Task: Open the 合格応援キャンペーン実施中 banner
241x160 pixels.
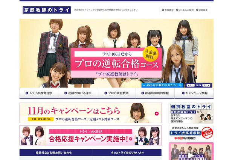Action: click(x=90, y=135)
